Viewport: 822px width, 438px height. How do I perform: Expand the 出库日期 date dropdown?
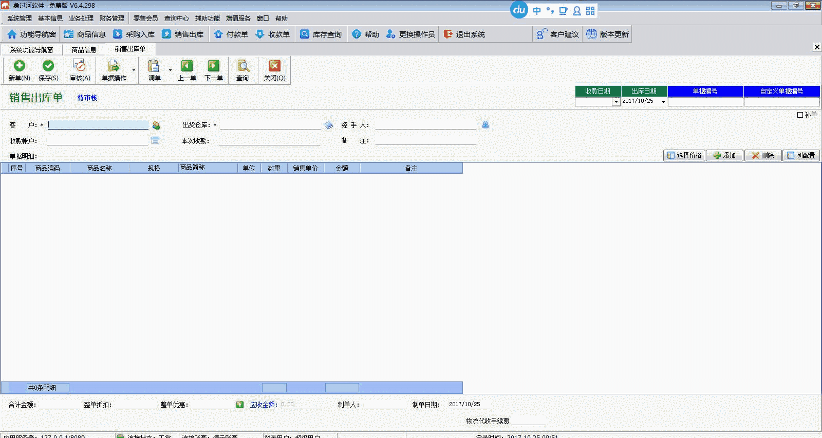coord(663,102)
